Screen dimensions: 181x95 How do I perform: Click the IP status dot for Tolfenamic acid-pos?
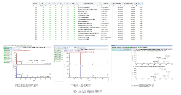pos(56,31)
